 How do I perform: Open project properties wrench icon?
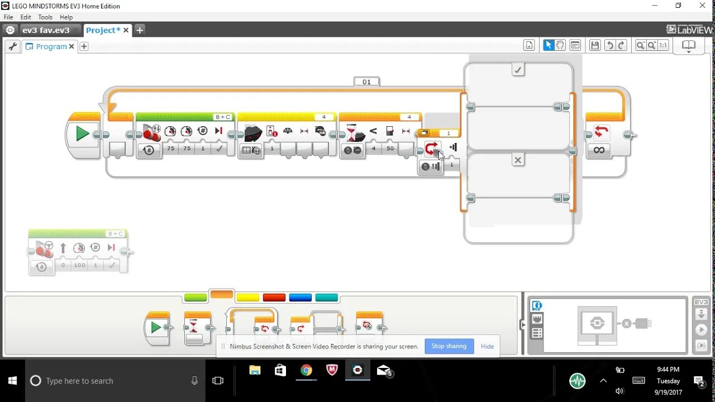point(12,46)
